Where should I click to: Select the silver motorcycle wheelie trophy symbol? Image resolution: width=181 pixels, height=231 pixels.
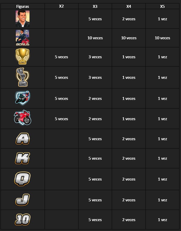[x=23, y=77]
